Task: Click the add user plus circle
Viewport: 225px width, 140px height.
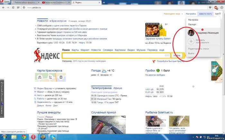Action: (191, 41)
